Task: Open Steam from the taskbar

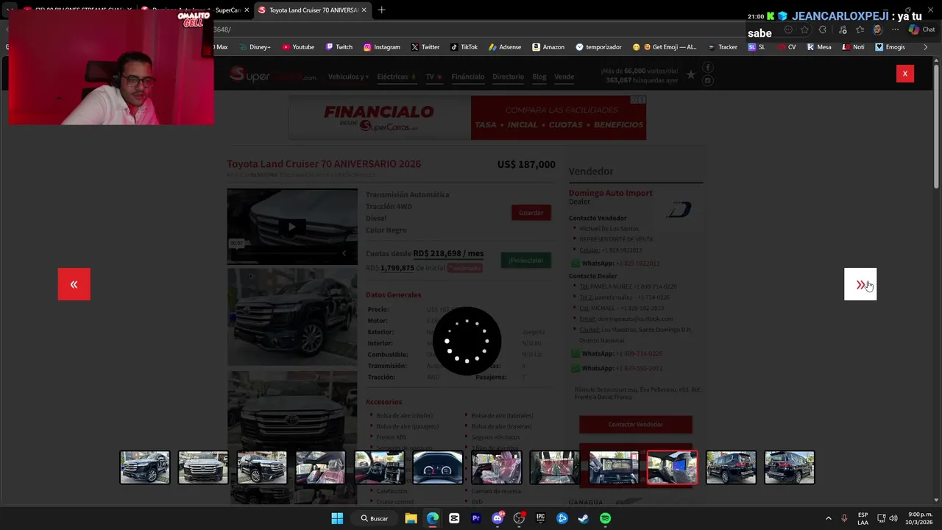Action: pyautogui.click(x=584, y=518)
